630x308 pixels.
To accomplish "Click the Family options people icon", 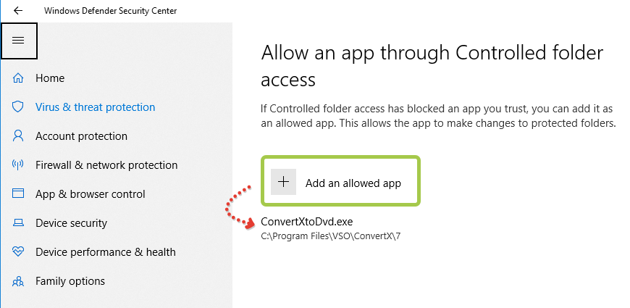I will 18,281.
